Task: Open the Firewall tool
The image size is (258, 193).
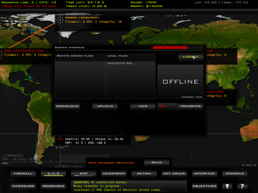Action: [x=23, y=174]
